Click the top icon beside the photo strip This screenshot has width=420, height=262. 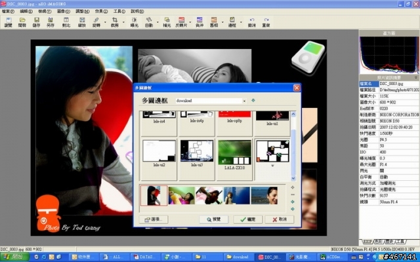[293, 188]
